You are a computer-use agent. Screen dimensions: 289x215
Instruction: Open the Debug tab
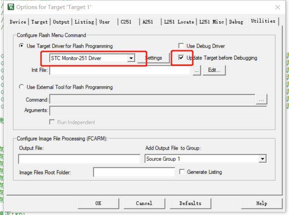[x=237, y=22]
